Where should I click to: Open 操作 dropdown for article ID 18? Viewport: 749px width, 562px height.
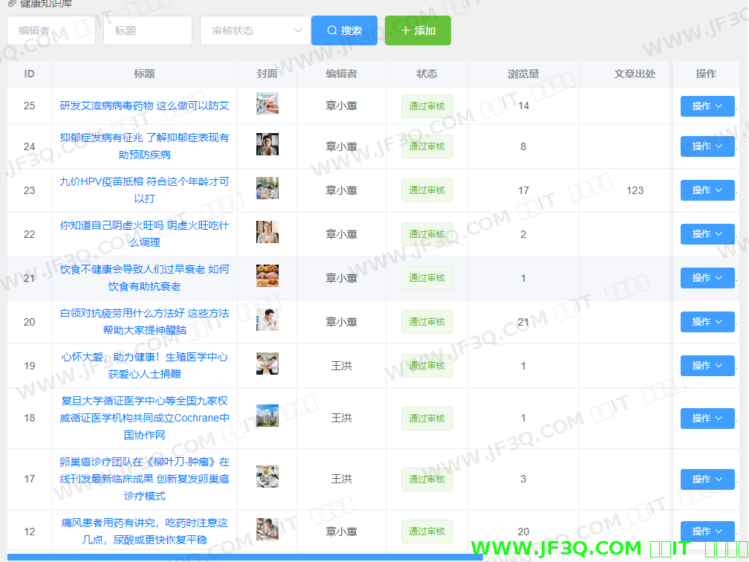[x=707, y=419]
